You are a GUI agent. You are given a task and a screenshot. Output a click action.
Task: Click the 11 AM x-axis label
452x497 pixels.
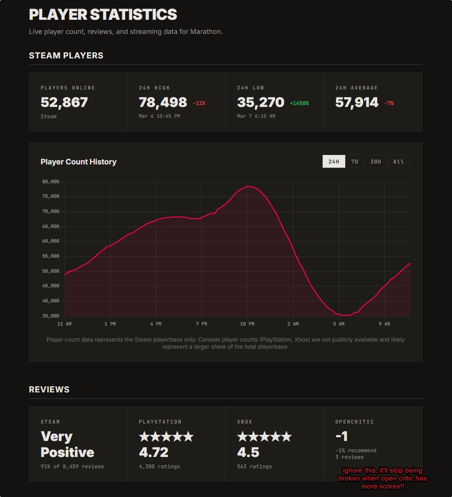coord(64,324)
